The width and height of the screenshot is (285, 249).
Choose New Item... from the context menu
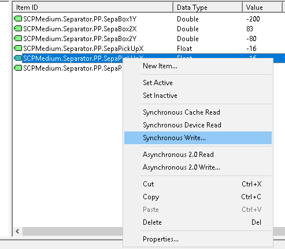tap(198, 66)
